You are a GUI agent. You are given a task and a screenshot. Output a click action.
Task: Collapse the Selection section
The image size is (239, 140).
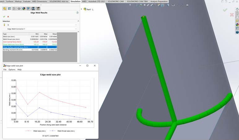coord(78,21)
